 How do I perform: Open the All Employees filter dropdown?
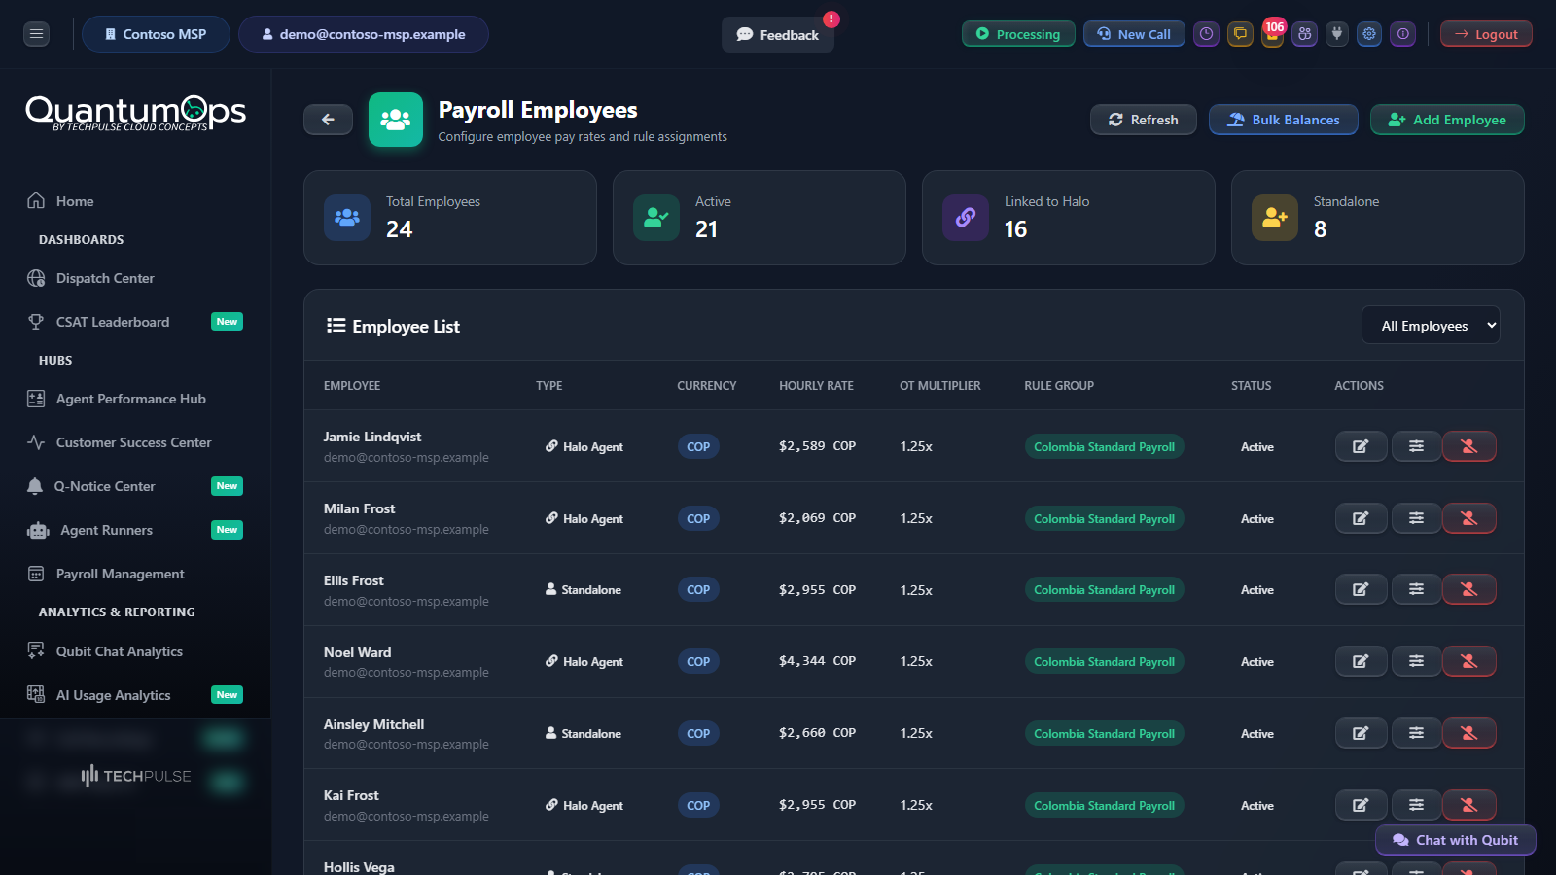(x=1431, y=326)
